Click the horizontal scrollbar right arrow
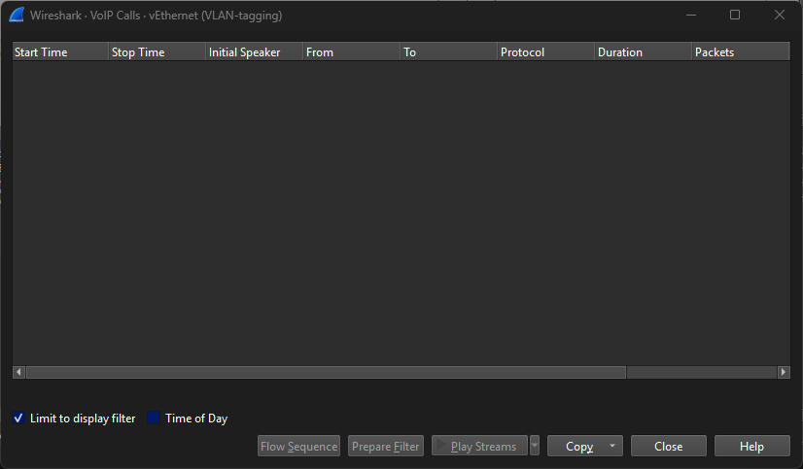803x469 pixels. 784,372
